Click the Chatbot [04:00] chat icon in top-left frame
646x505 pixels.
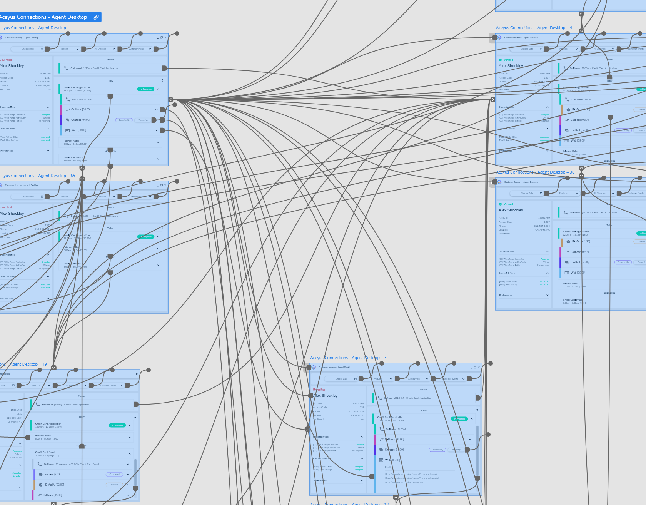(x=68, y=120)
